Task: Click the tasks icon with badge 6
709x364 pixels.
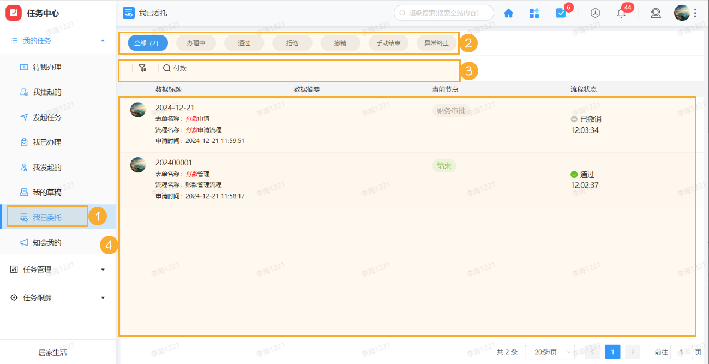Action: pyautogui.click(x=560, y=13)
